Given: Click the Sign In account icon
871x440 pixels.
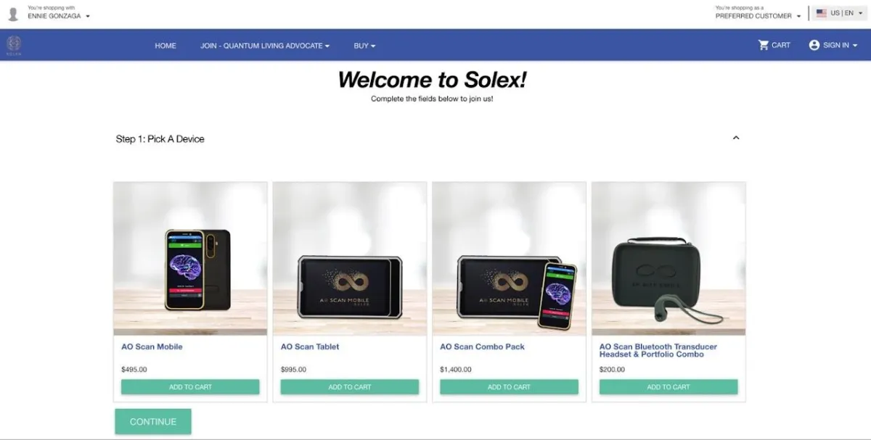Looking at the screenshot, I should click(814, 45).
